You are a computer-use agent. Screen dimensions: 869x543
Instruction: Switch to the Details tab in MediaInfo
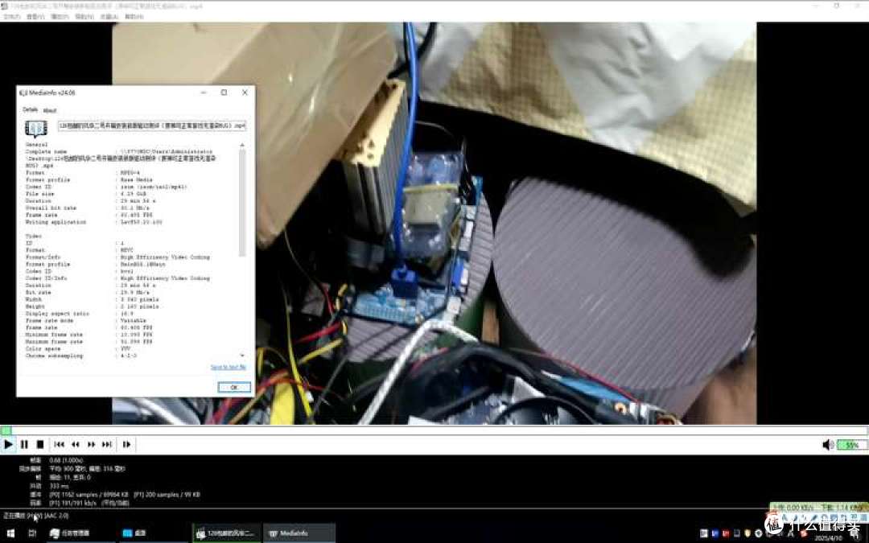click(30, 109)
